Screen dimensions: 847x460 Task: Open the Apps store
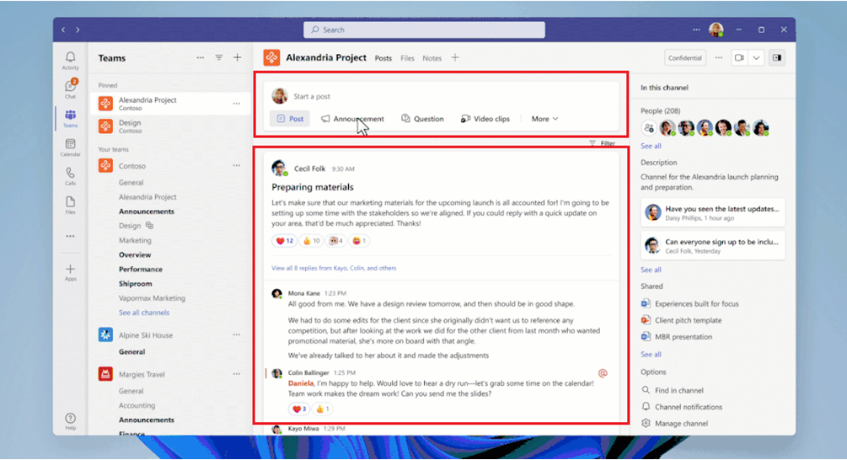pos(70,272)
